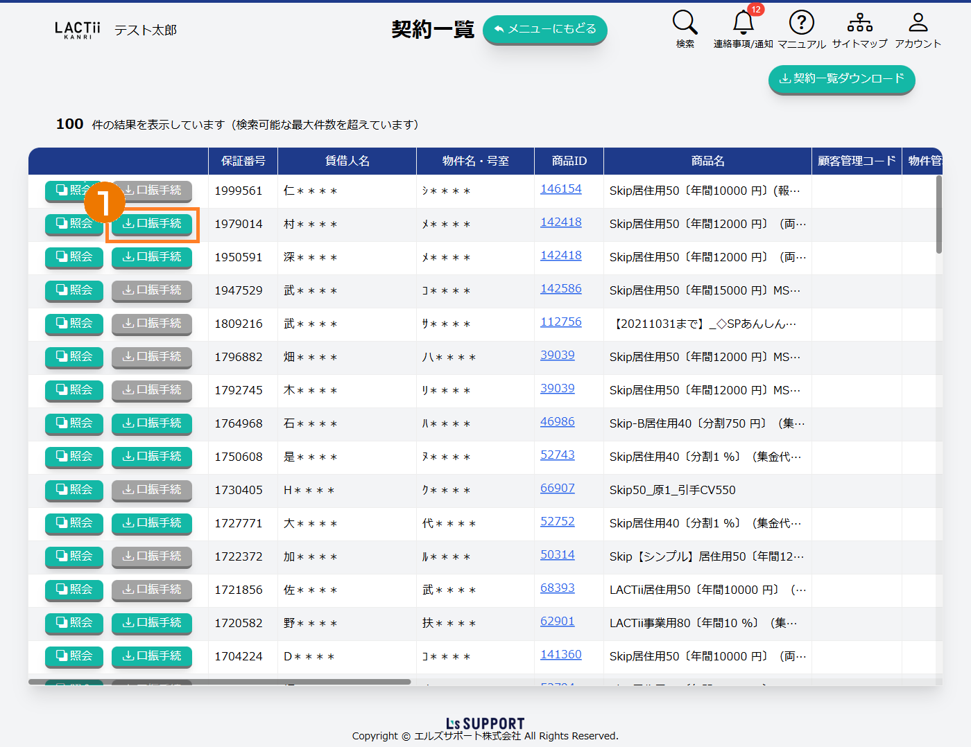Viewport: 971px width, 747px height.
Task: Download contract list via 契約一覧ダウンロード
Action: [841, 79]
